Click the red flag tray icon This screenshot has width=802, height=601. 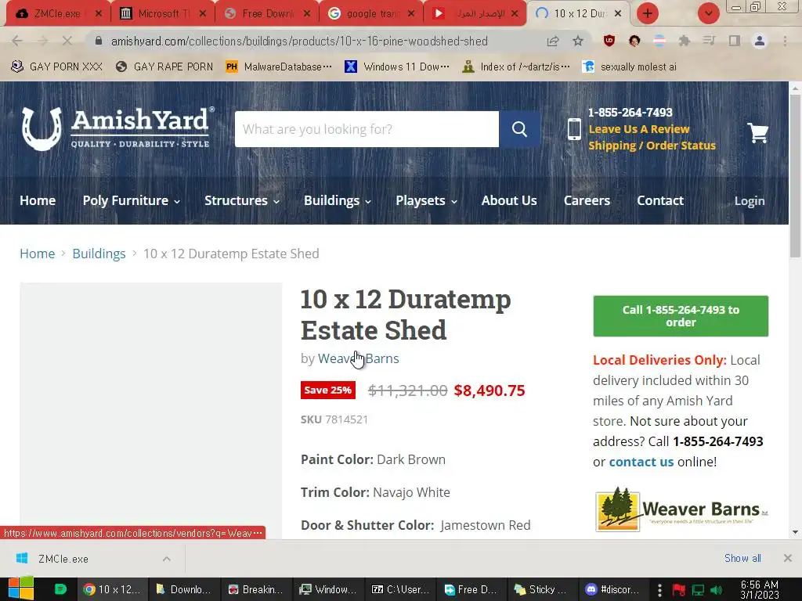point(679,590)
